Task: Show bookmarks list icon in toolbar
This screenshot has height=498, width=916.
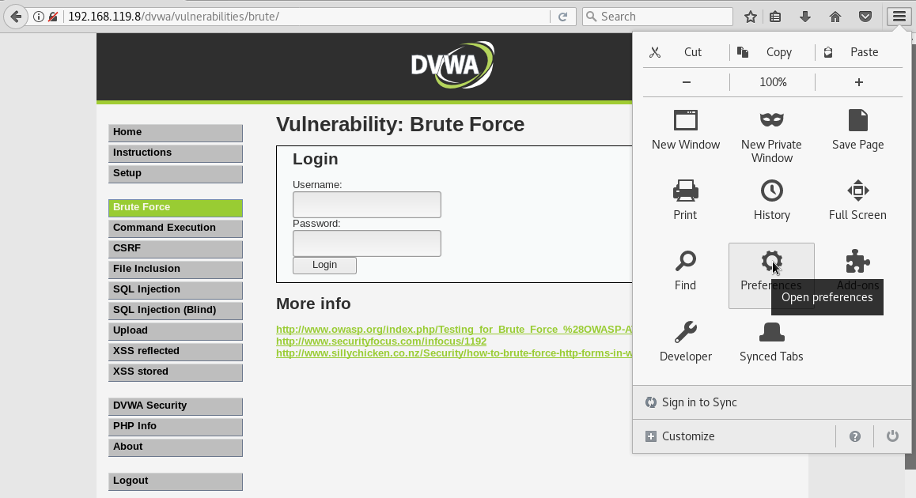Action: click(x=775, y=17)
